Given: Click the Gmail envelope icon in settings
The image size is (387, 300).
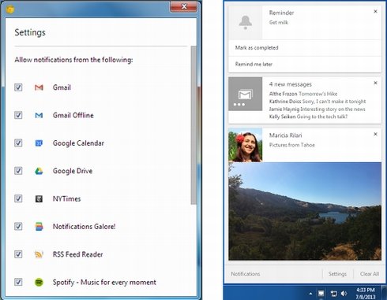Looking at the screenshot, I should click(x=39, y=87).
